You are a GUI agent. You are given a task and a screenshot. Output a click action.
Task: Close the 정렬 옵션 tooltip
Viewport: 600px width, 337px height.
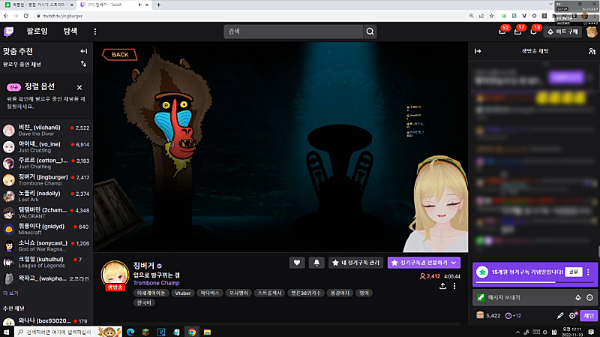79,87
